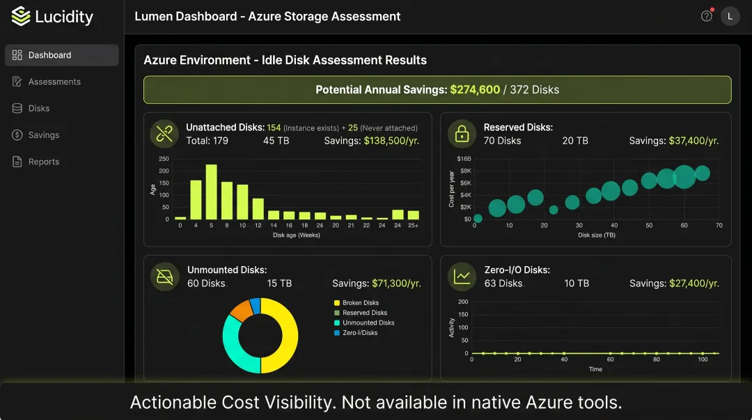Click the Disks database icon in sidebar

(x=17, y=109)
